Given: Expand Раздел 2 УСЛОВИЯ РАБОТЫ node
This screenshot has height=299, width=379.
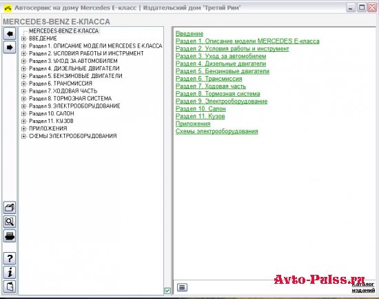Looking at the screenshot, I should coord(23,54).
